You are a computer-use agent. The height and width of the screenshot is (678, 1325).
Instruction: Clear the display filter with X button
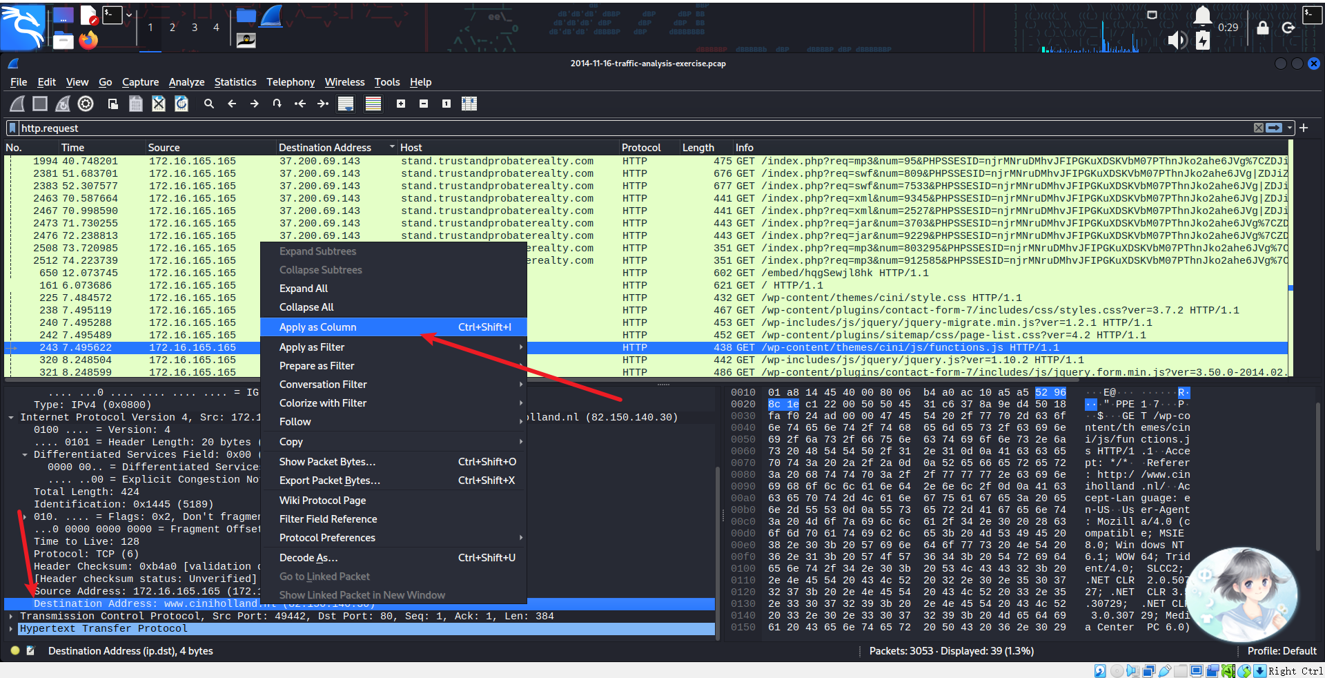tap(1259, 128)
